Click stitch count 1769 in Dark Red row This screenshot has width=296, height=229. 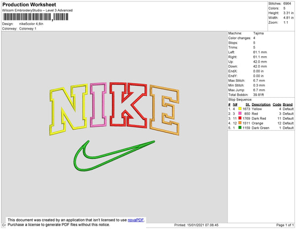tap(246, 118)
